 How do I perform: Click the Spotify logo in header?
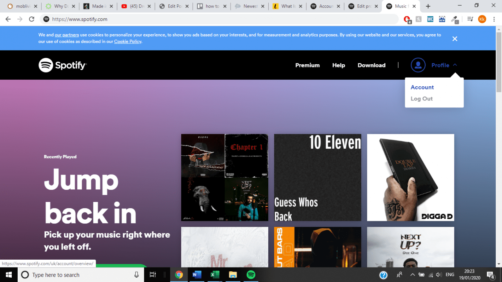pos(62,65)
